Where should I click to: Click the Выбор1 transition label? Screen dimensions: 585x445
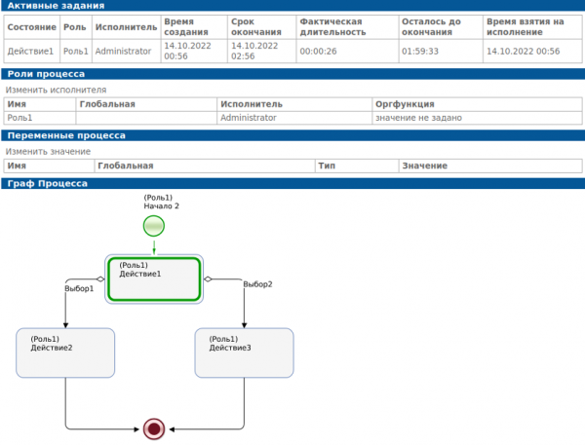[79, 288]
